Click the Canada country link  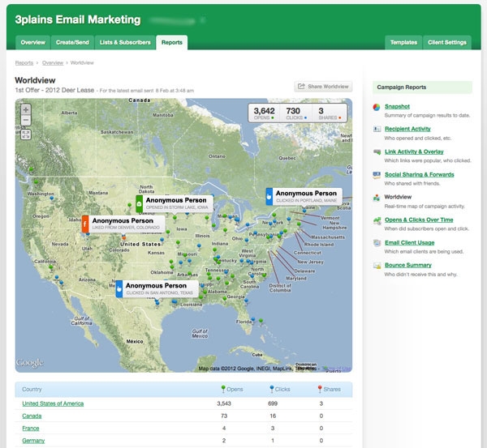[x=32, y=416]
